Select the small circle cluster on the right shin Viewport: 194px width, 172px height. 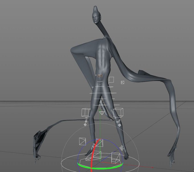[118, 121]
